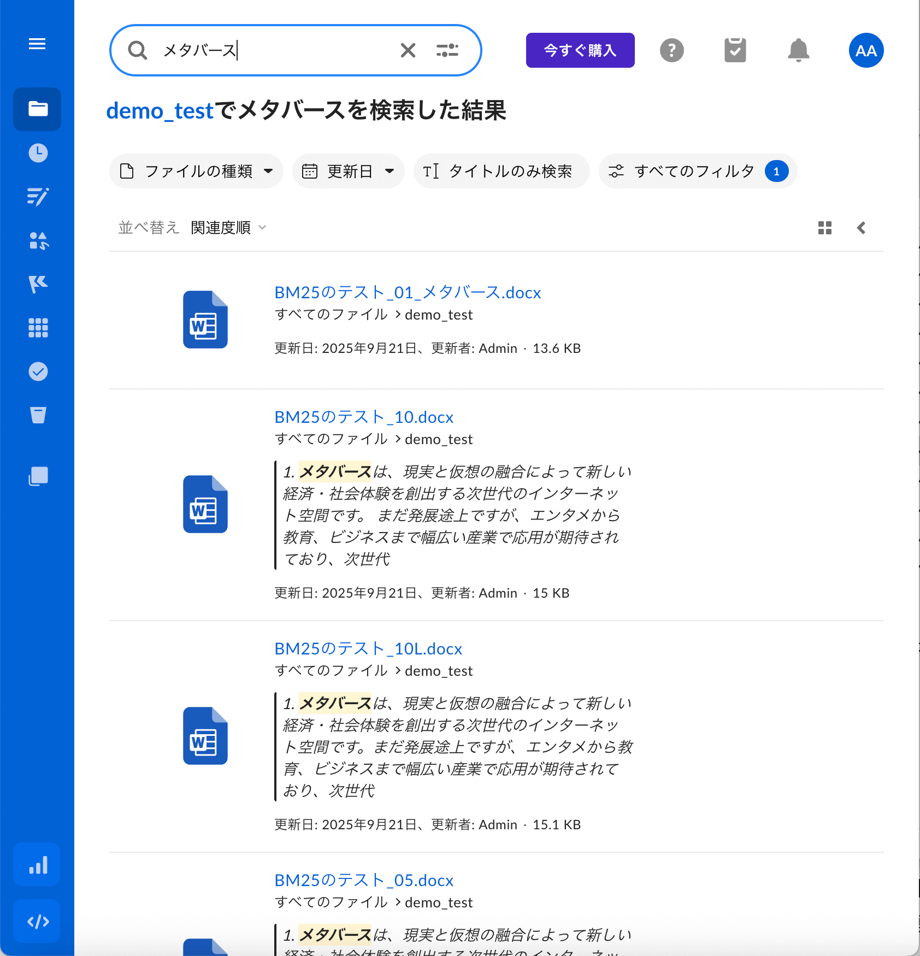Open the AA account avatar menu
This screenshot has height=956, width=920.
point(865,50)
